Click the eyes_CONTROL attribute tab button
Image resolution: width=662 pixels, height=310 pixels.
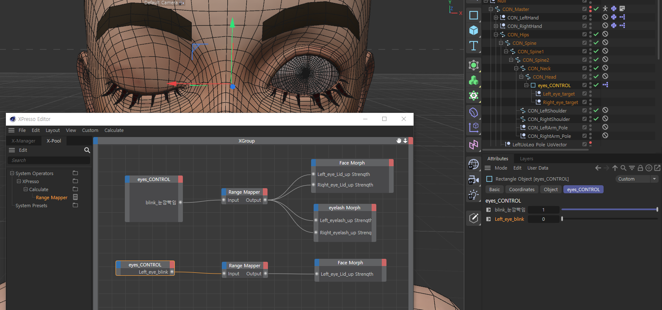(x=583, y=189)
